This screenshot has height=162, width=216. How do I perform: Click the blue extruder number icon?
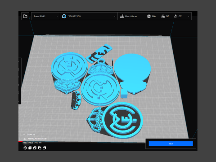[64, 16]
